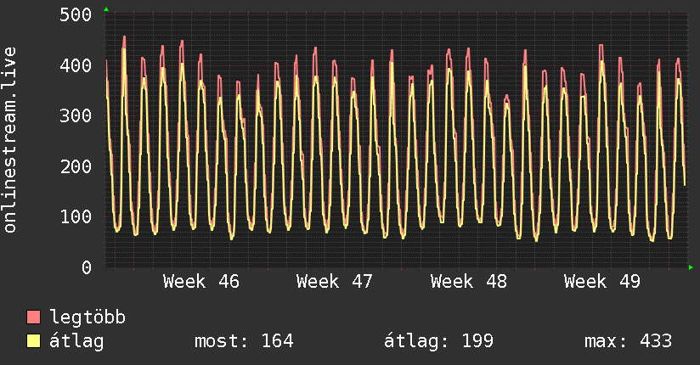Image resolution: width=700 pixels, height=365 pixels.
Task: Click the 400 value on y-axis
Action: tap(76, 65)
